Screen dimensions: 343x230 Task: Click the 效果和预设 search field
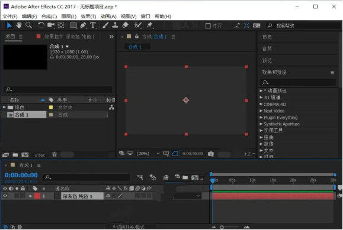(x=298, y=82)
